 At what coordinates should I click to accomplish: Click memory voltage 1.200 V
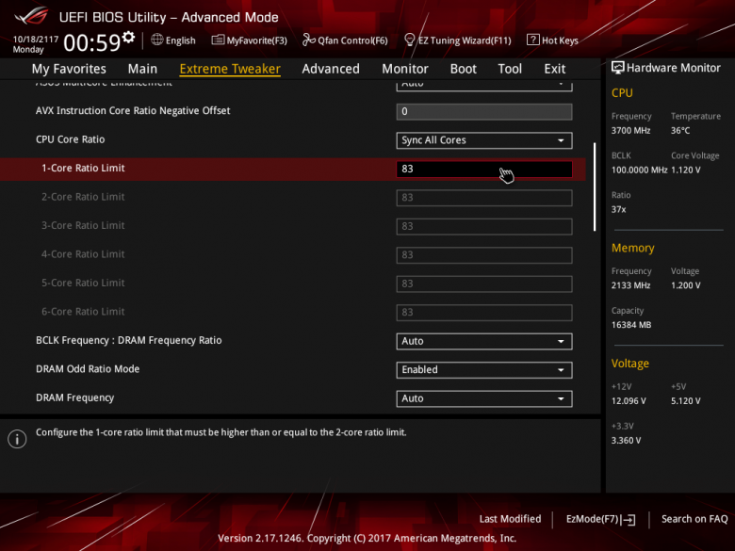coord(685,284)
